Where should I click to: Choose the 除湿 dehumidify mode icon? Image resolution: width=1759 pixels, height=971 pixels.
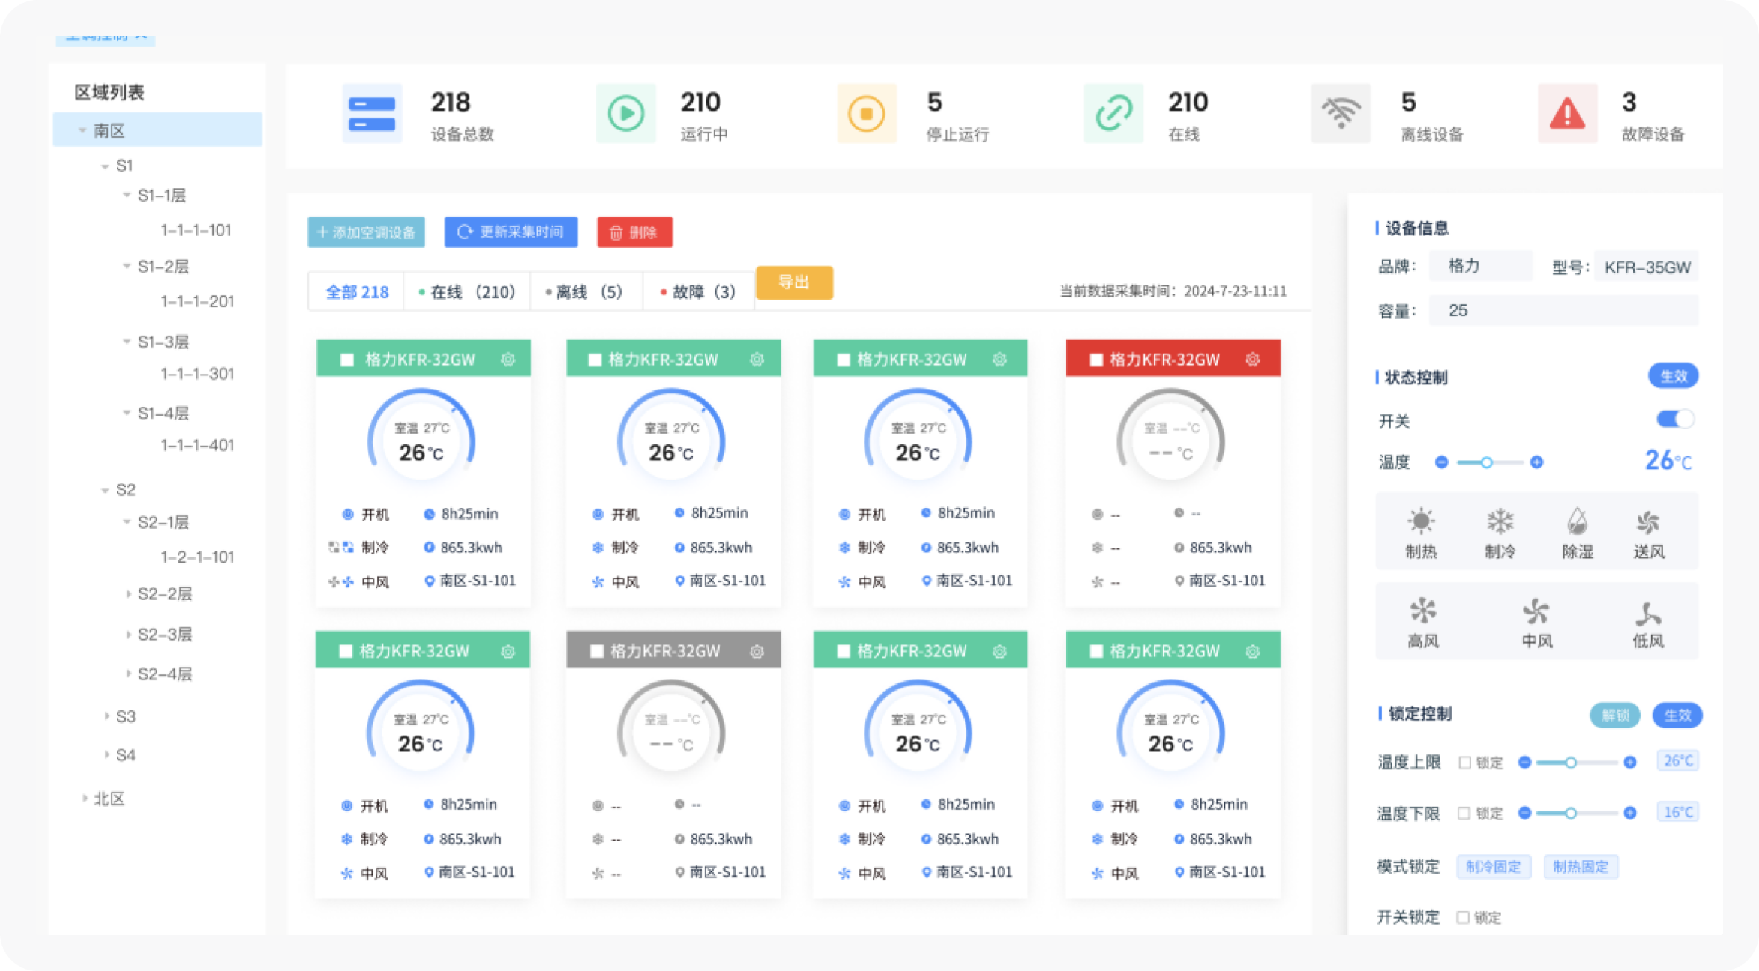coord(1578,521)
